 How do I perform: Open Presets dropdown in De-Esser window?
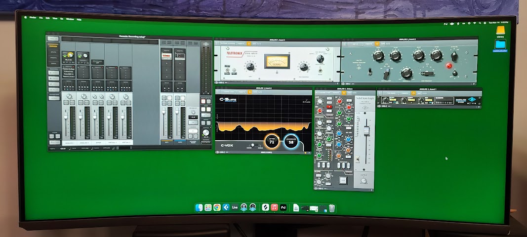pyautogui.click(x=405, y=93)
